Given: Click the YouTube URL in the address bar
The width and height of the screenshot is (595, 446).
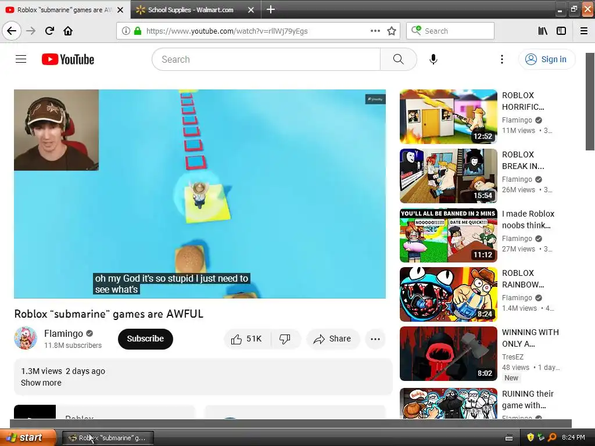Looking at the screenshot, I should [227, 31].
